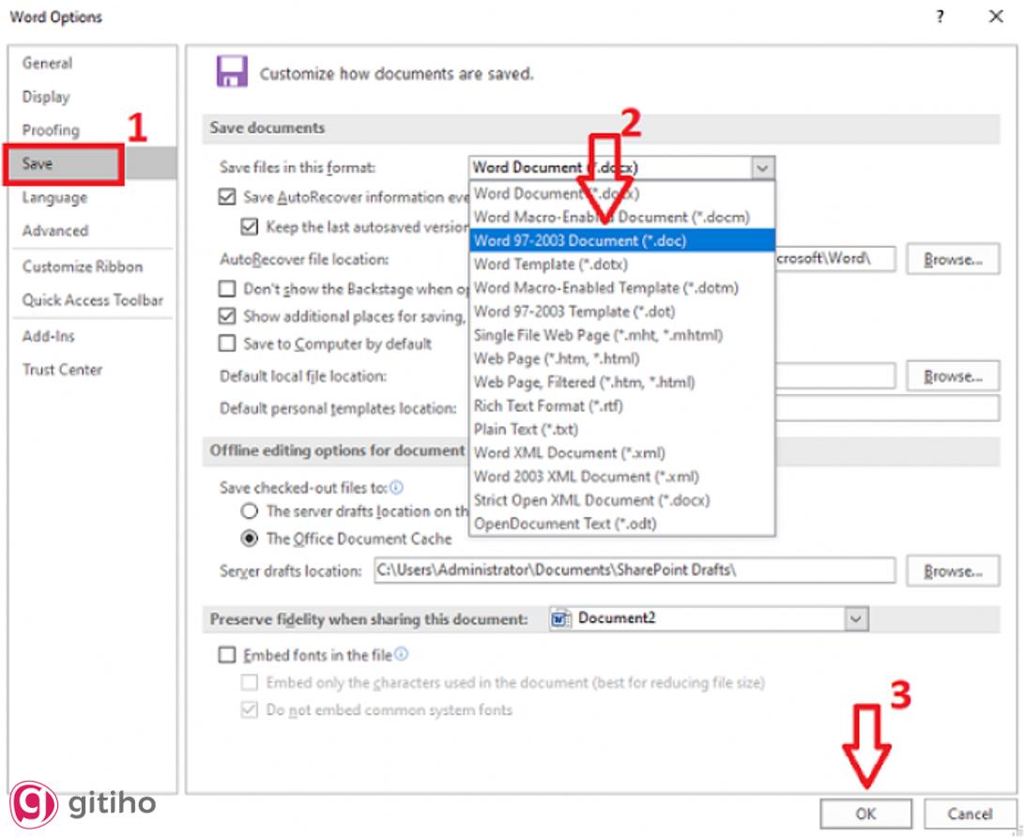
Task: Close the Word Options dialog
Action: [x=996, y=16]
